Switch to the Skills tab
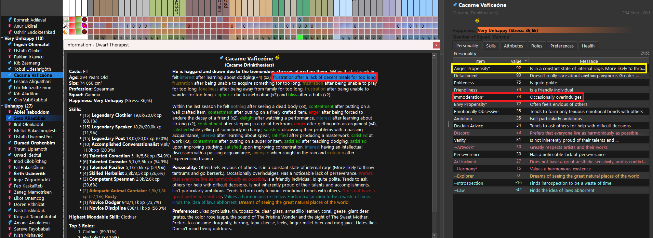 pyautogui.click(x=491, y=46)
